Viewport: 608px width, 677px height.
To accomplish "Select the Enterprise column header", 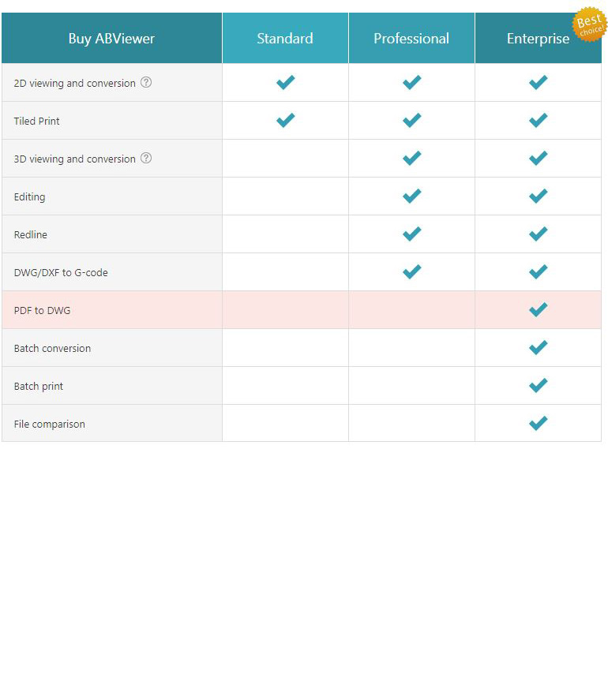I will pos(538,38).
